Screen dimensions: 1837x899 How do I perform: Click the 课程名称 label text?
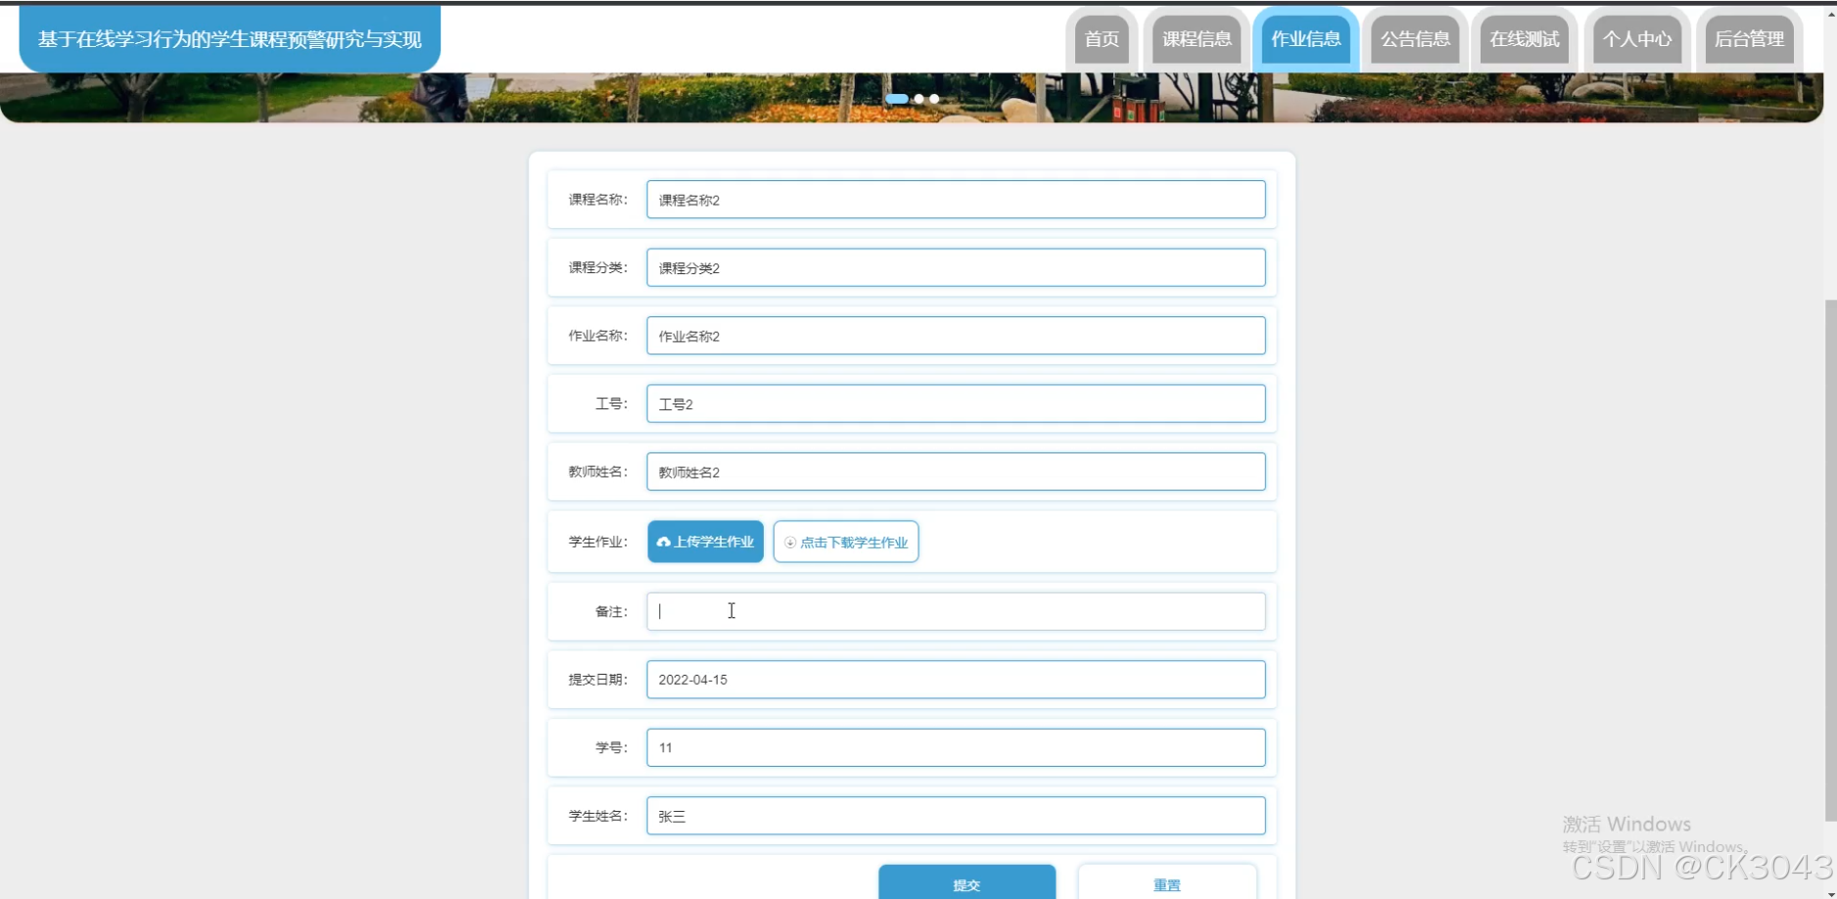pos(598,200)
